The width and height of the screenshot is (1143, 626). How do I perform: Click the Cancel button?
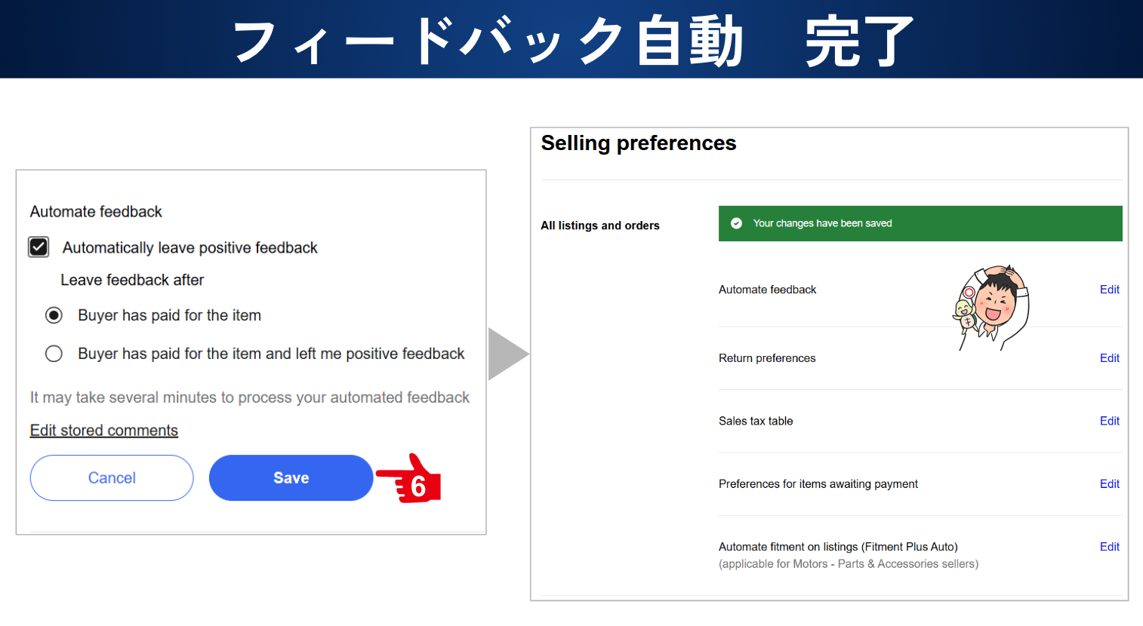point(112,477)
